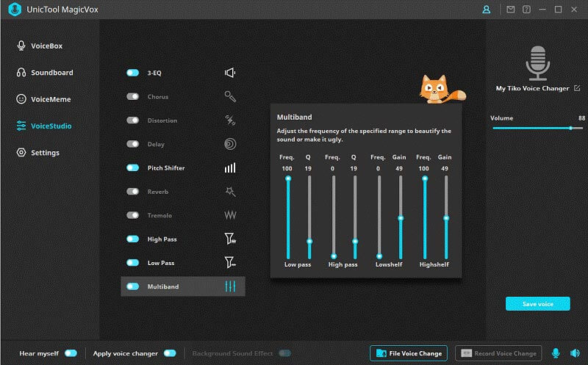This screenshot has width=588, height=365.
Task: Enable the Distortion effect switch
Action: pos(133,120)
